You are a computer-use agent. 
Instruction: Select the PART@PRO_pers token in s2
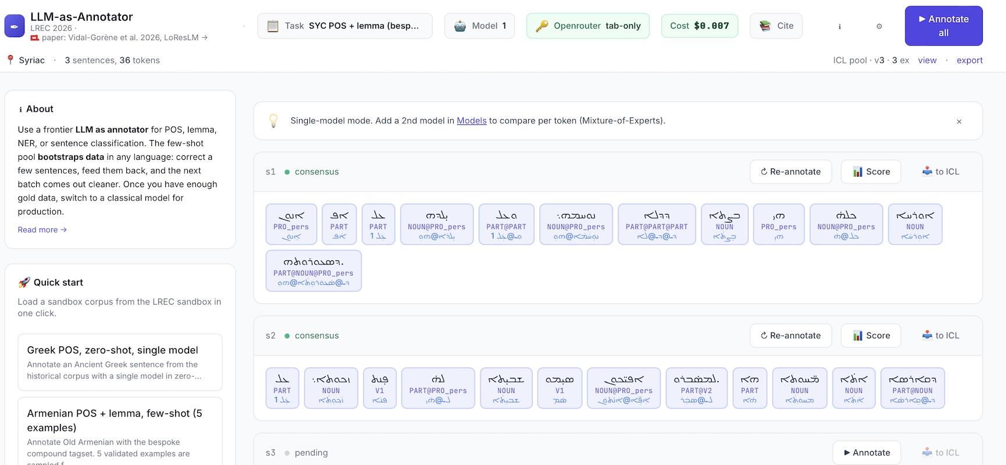tap(438, 388)
